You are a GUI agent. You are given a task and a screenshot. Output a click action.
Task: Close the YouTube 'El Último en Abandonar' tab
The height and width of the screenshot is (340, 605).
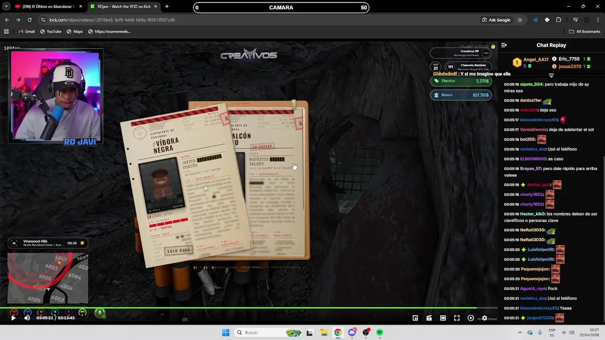80,7
